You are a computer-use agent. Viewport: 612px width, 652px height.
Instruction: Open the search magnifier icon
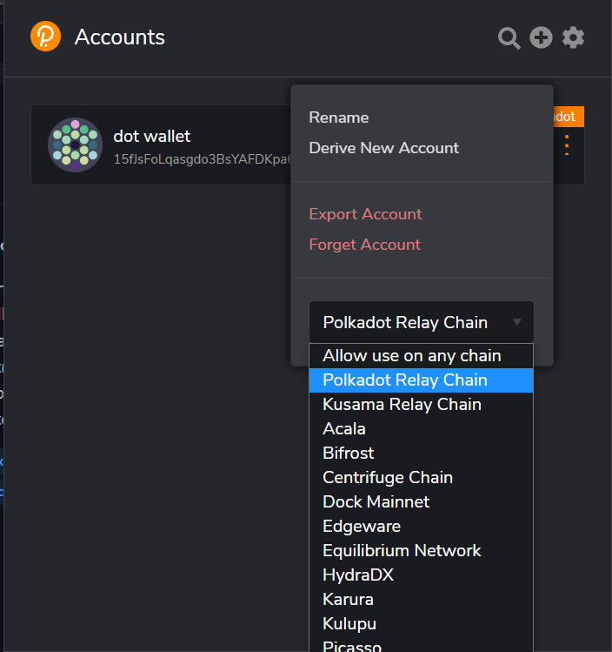509,37
